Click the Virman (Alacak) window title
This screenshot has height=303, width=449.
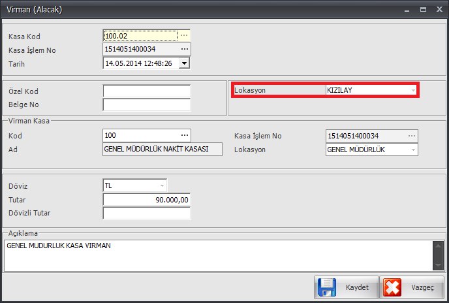[x=35, y=9]
